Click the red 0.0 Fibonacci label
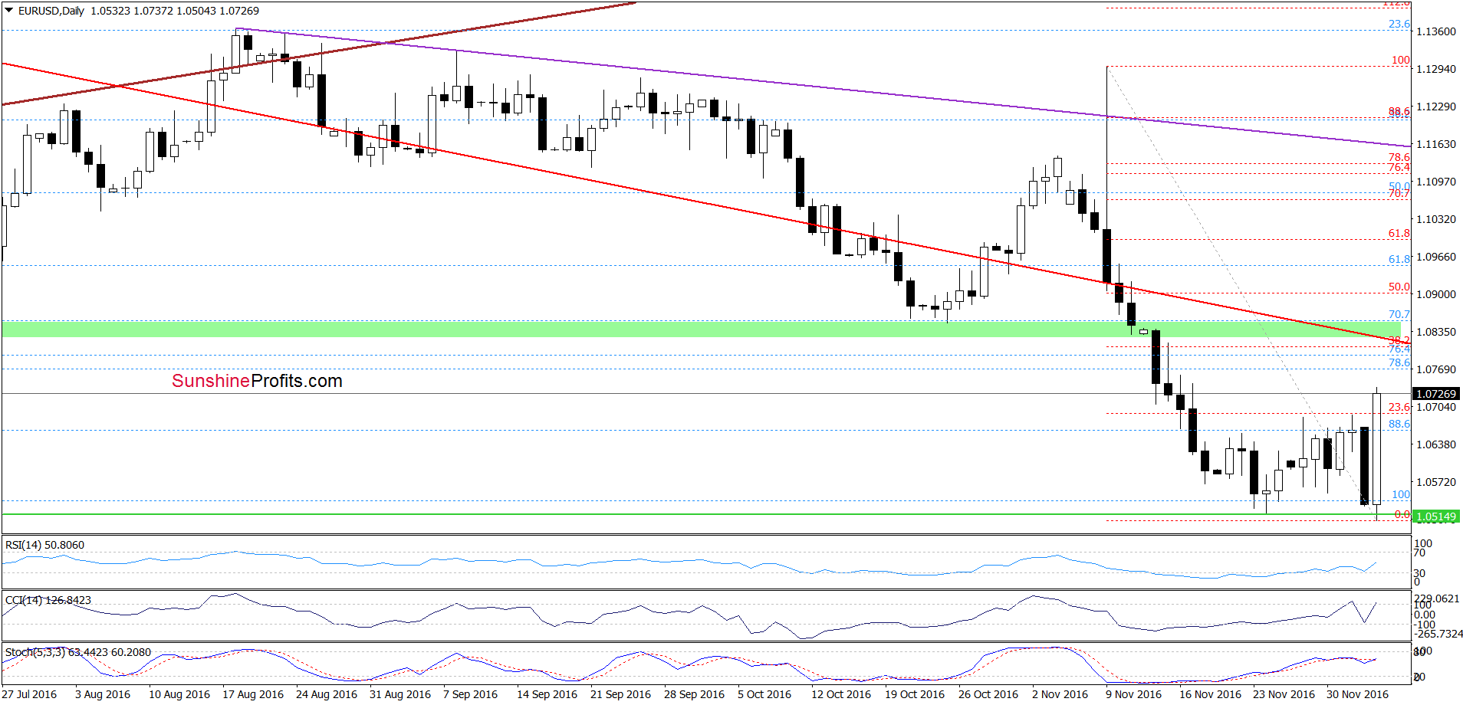 click(x=1402, y=514)
